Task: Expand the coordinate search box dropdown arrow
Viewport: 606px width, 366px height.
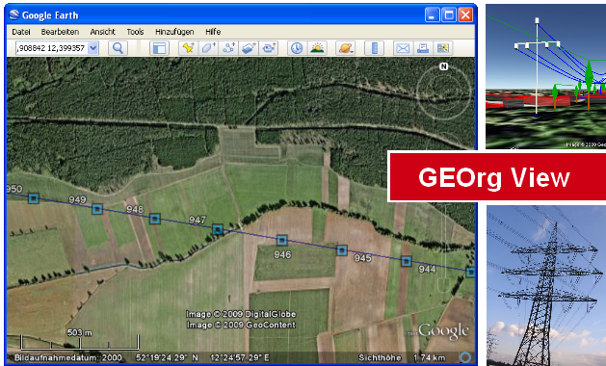Action: pos(92,48)
